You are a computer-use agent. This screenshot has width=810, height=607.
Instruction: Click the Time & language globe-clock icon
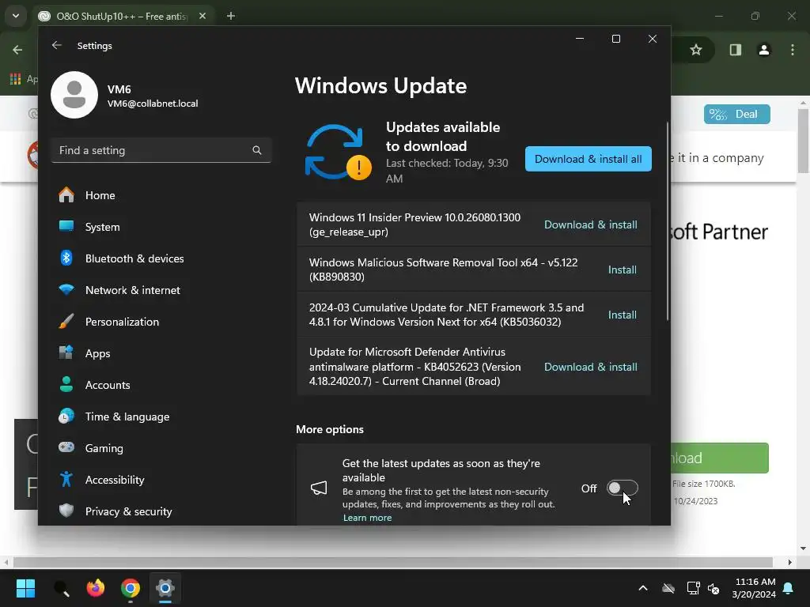(x=66, y=416)
